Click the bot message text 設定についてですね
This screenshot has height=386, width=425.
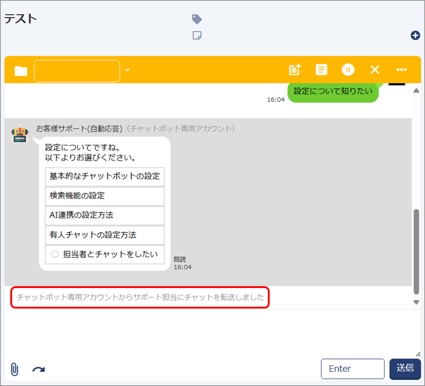(83, 147)
